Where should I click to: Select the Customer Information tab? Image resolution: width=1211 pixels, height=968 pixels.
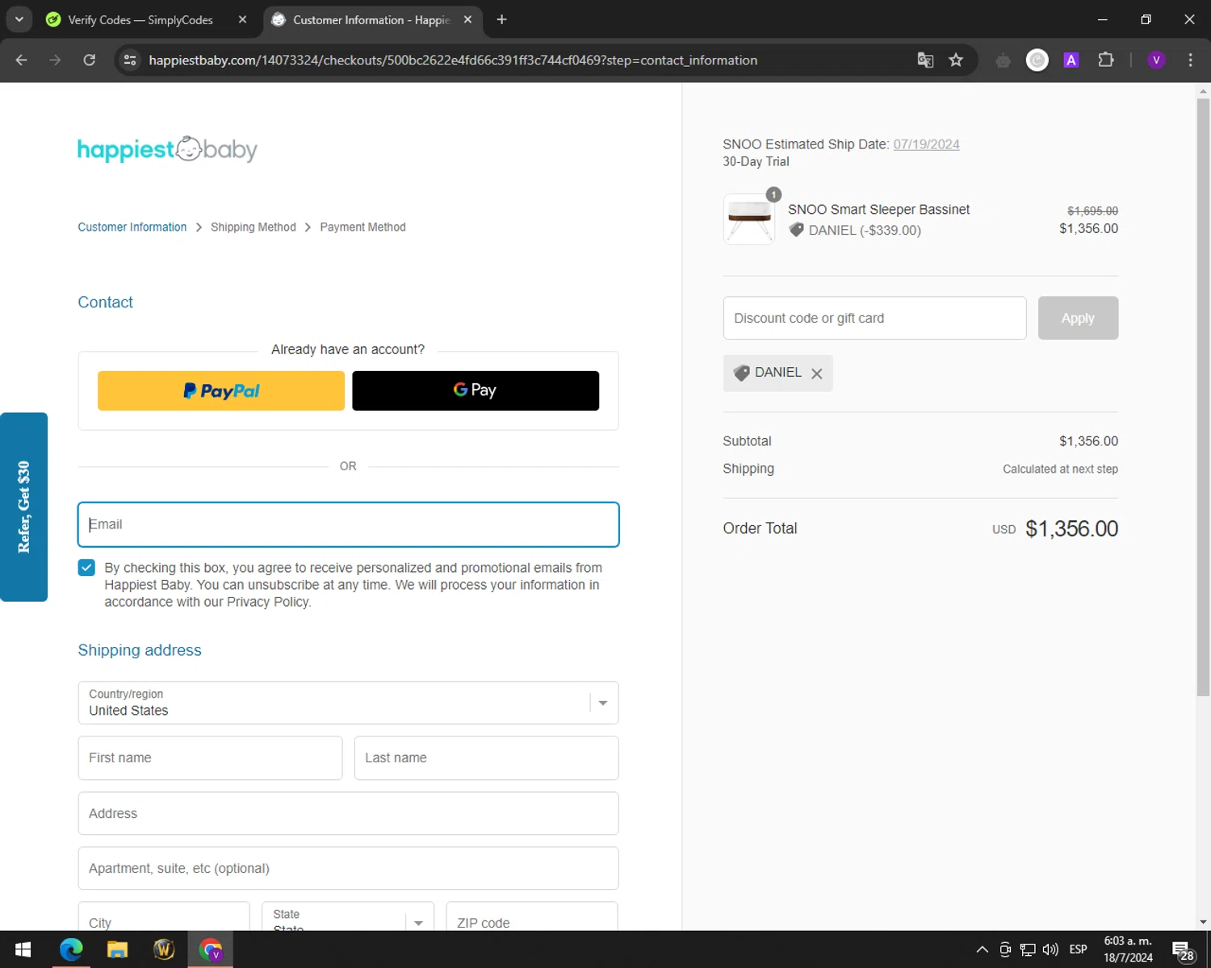coord(371,19)
